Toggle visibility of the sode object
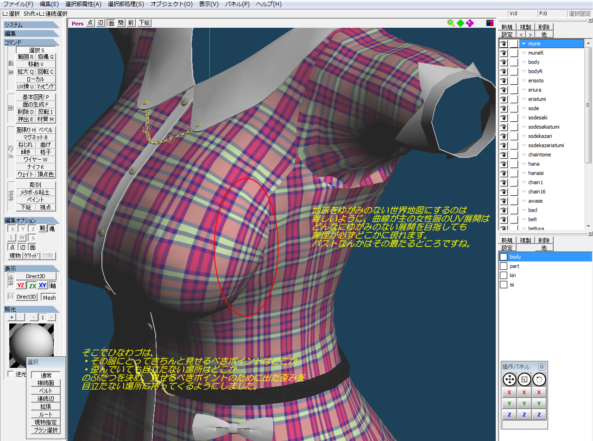Viewport: 593px width, 441px height. pos(504,108)
